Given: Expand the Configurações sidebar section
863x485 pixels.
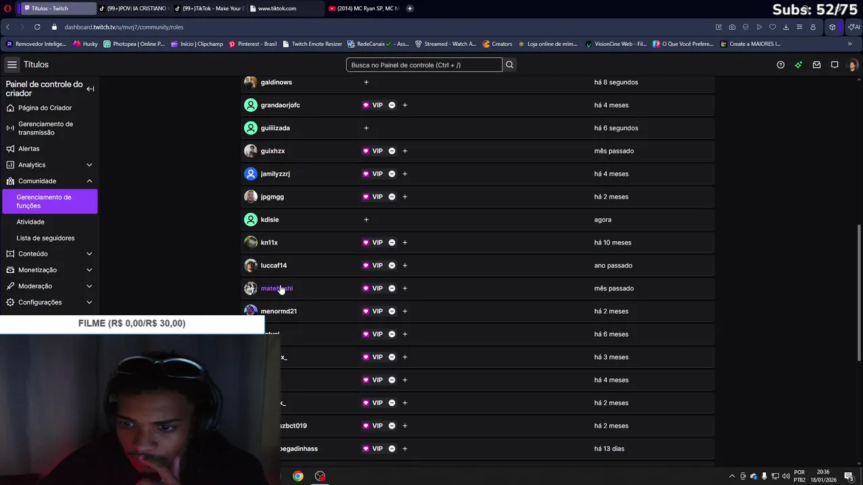Looking at the screenshot, I should click(89, 302).
